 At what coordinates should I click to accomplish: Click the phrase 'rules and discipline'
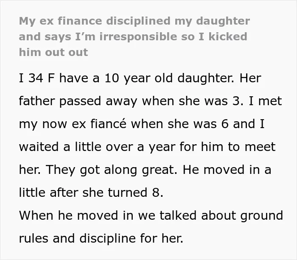77,238
